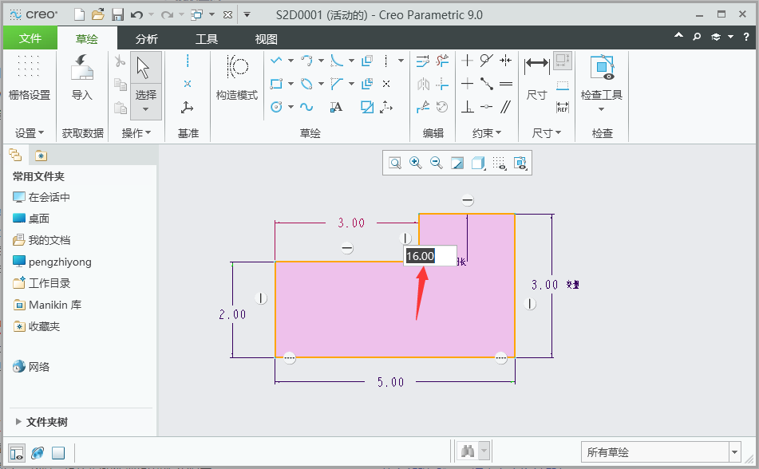The width and height of the screenshot is (759, 469).
Task: Expand the 操作 group dropdown
Action: [136, 133]
